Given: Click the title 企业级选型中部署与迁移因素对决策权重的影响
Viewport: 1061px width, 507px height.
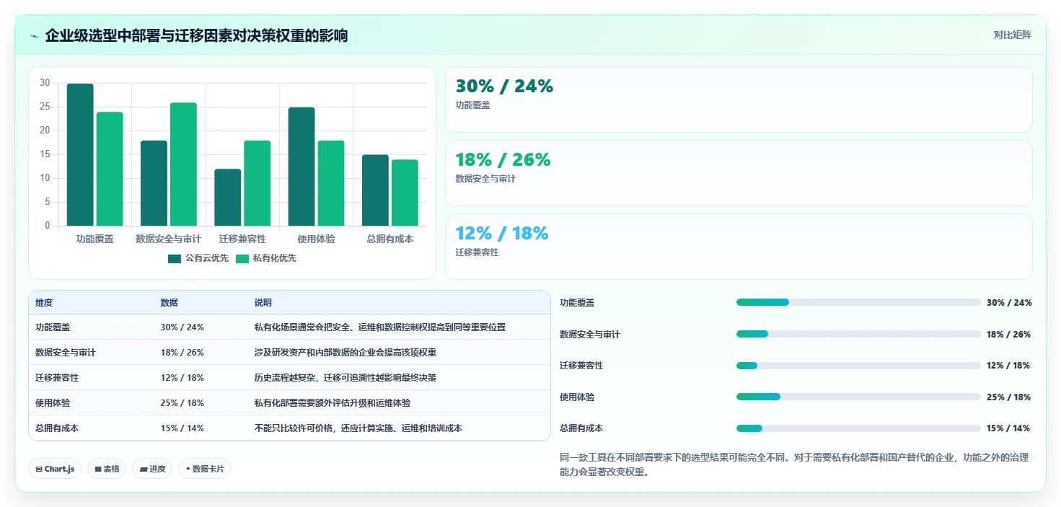Looking at the screenshot, I should tap(196, 35).
